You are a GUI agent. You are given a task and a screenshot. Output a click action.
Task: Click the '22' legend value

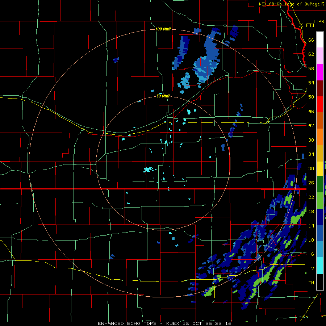click(311, 197)
